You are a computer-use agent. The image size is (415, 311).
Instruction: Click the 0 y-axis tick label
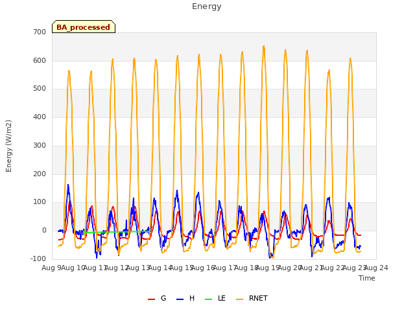coord(44,231)
